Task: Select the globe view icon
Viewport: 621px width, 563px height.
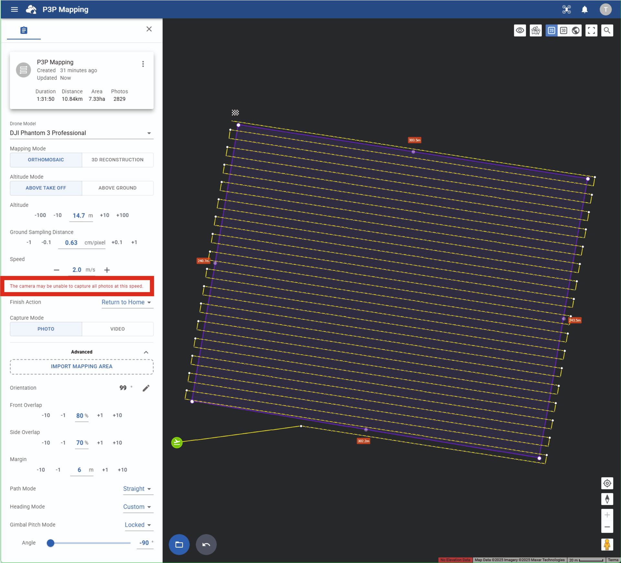Action: pyautogui.click(x=576, y=30)
